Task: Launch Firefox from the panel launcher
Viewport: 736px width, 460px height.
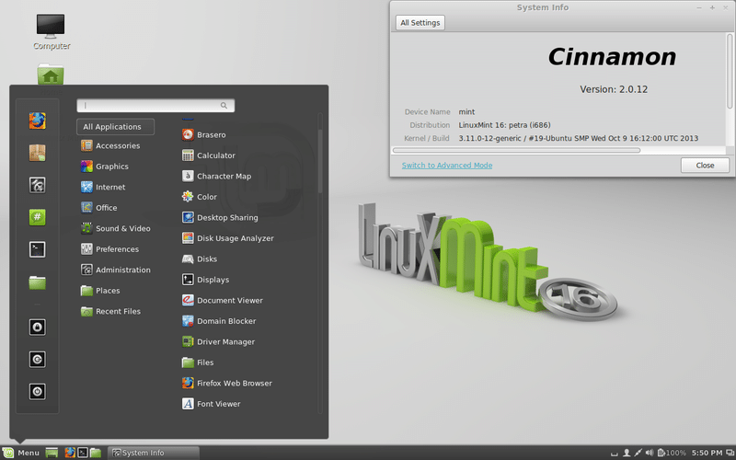Action: click(70, 453)
